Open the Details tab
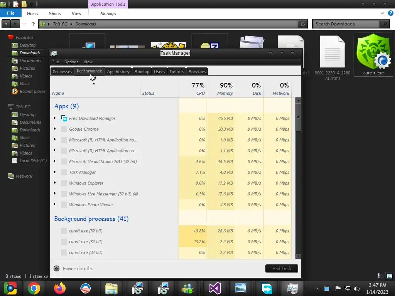Screen dimensions: 395x296 177,72
